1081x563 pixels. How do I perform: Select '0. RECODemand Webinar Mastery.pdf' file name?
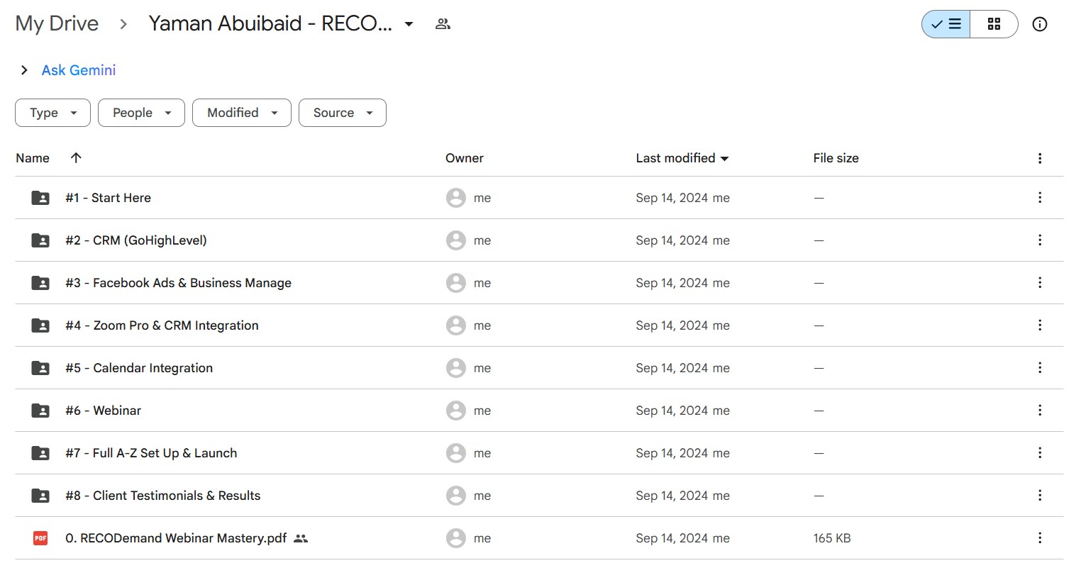point(176,538)
